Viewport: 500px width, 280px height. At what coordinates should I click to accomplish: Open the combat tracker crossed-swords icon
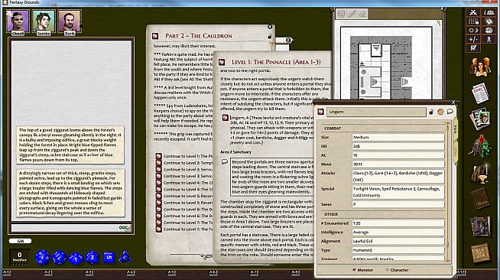click(x=473, y=12)
